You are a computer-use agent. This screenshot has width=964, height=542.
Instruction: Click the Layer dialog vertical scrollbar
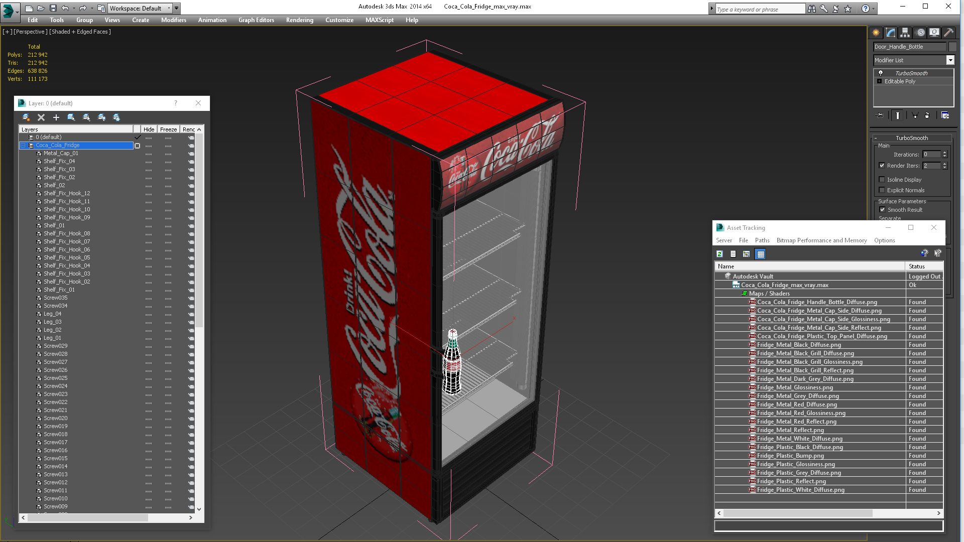(x=199, y=319)
